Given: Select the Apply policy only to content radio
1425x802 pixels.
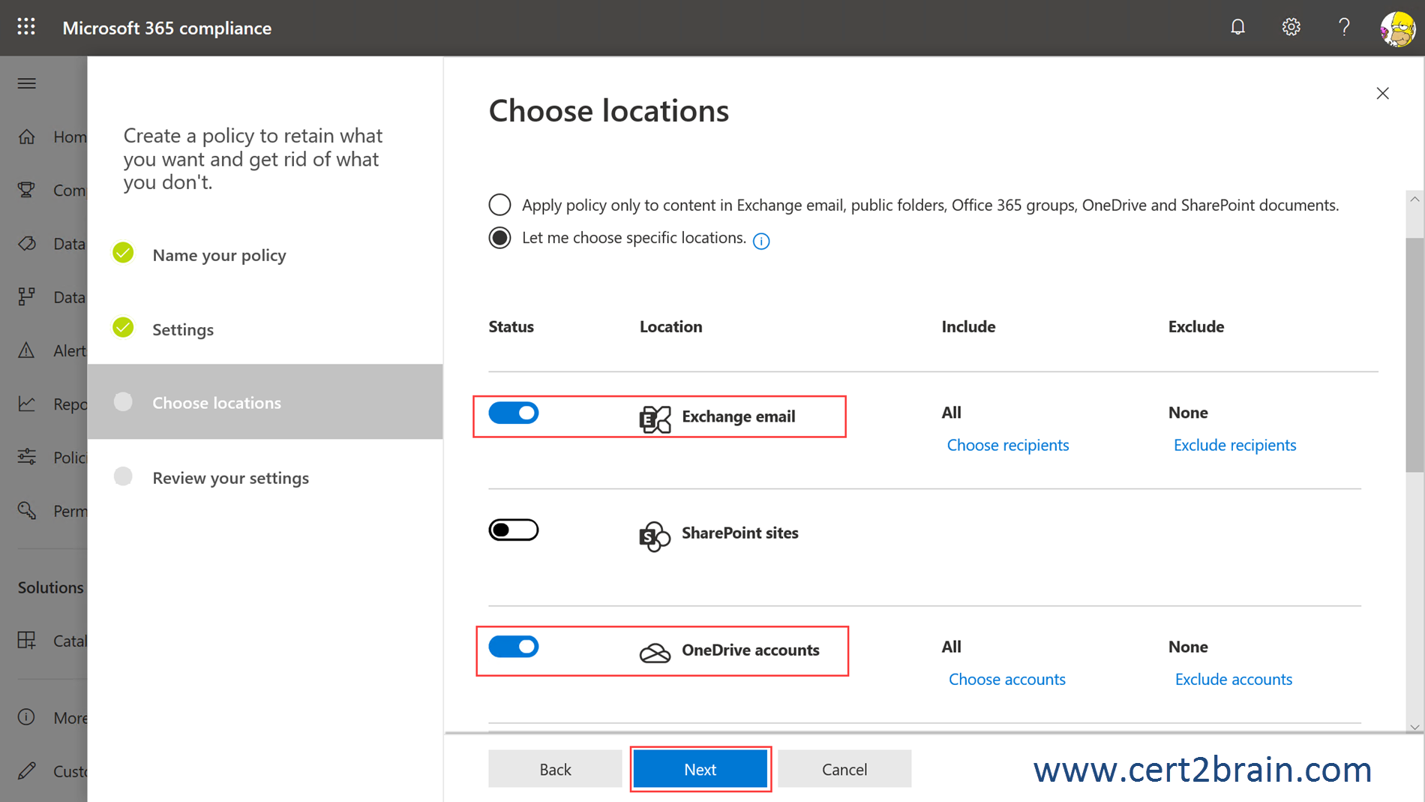Looking at the screenshot, I should 499,205.
